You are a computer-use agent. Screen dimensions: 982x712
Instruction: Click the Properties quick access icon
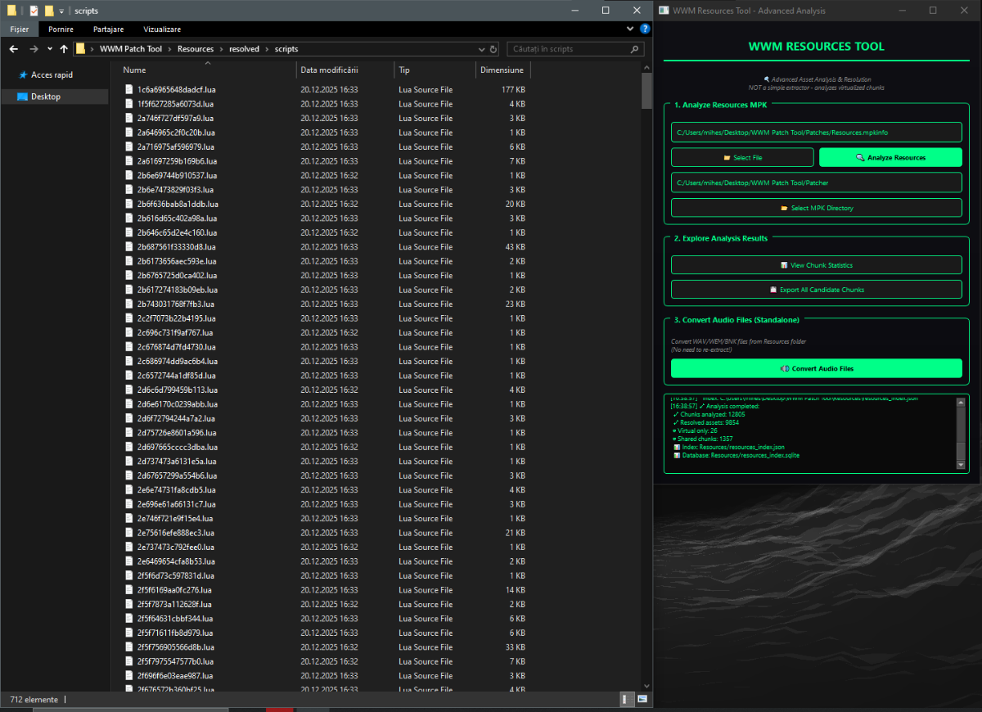pos(34,11)
